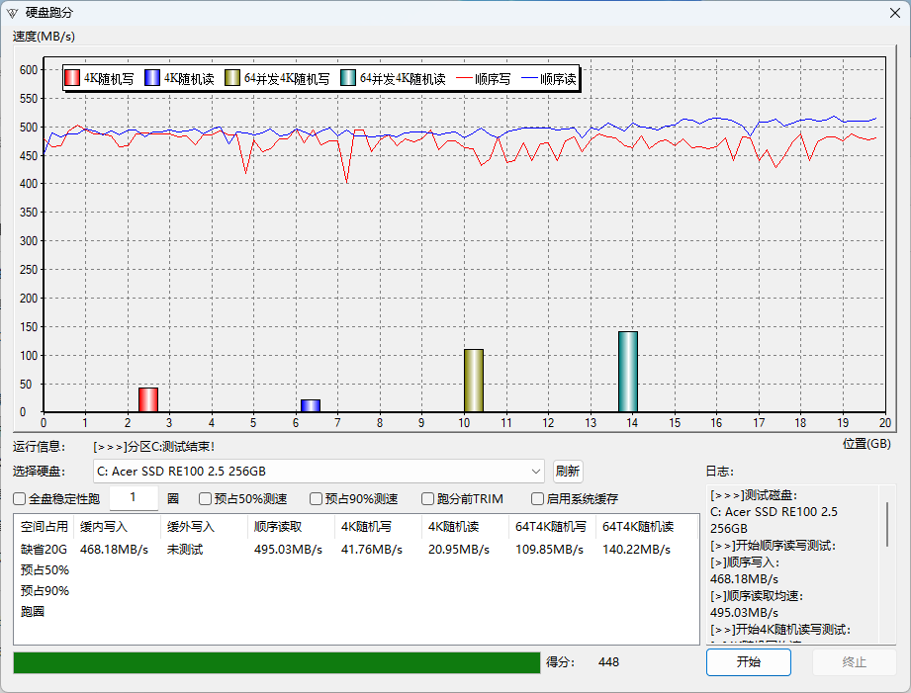The height and width of the screenshot is (693, 911).
Task: Click the 64并发4K随机写 legend marker
Action: pyautogui.click(x=230, y=77)
